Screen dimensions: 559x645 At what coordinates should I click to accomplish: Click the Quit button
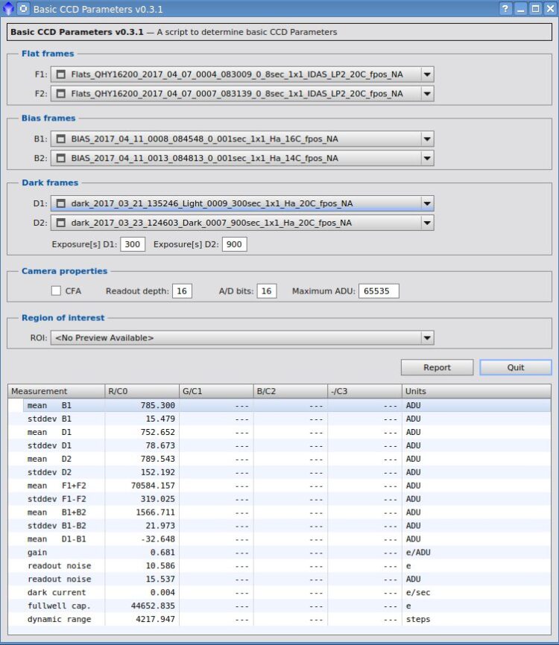(515, 367)
